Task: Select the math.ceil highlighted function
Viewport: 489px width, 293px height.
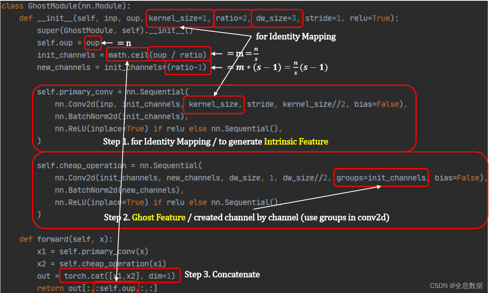Action: pyautogui.click(x=127, y=55)
